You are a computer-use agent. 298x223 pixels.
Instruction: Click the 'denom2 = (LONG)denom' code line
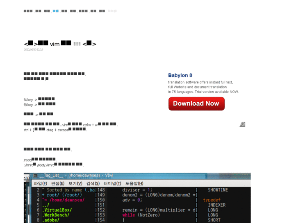[x=159, y=195]
